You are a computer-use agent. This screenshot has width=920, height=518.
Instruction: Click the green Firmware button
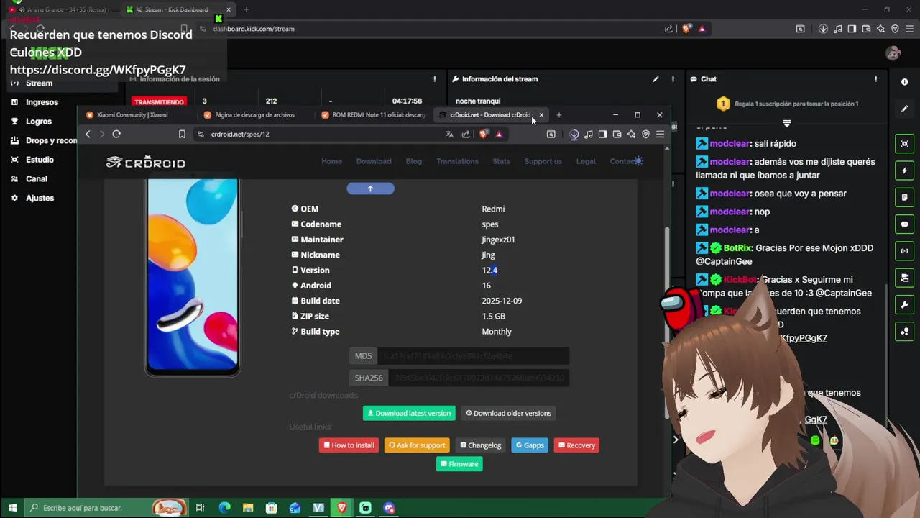pyautogui.click(x=459, y=464)
